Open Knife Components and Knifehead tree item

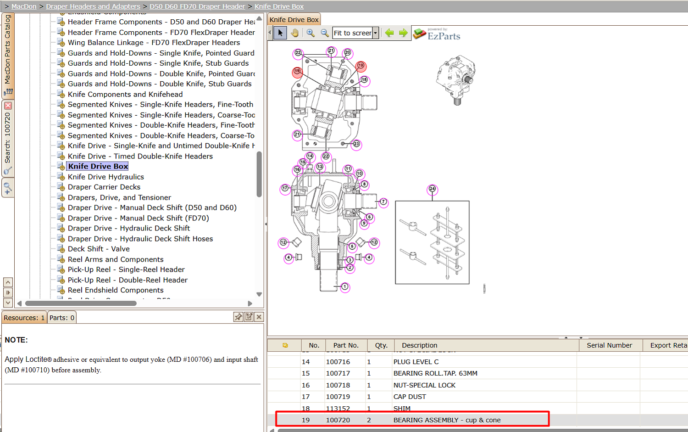(125, 94)
